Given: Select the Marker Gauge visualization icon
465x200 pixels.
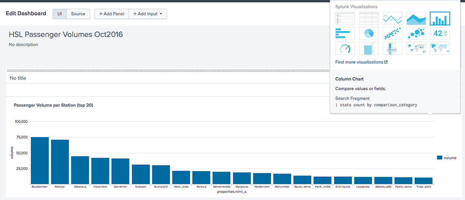Looking at the screenshot, I should point(392,48).
